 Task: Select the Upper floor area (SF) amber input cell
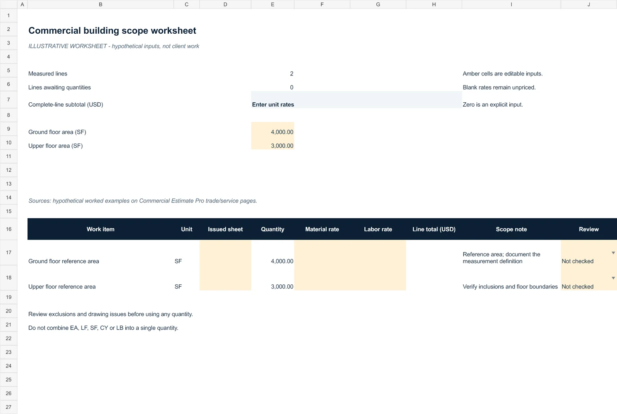tap(273, 142)
